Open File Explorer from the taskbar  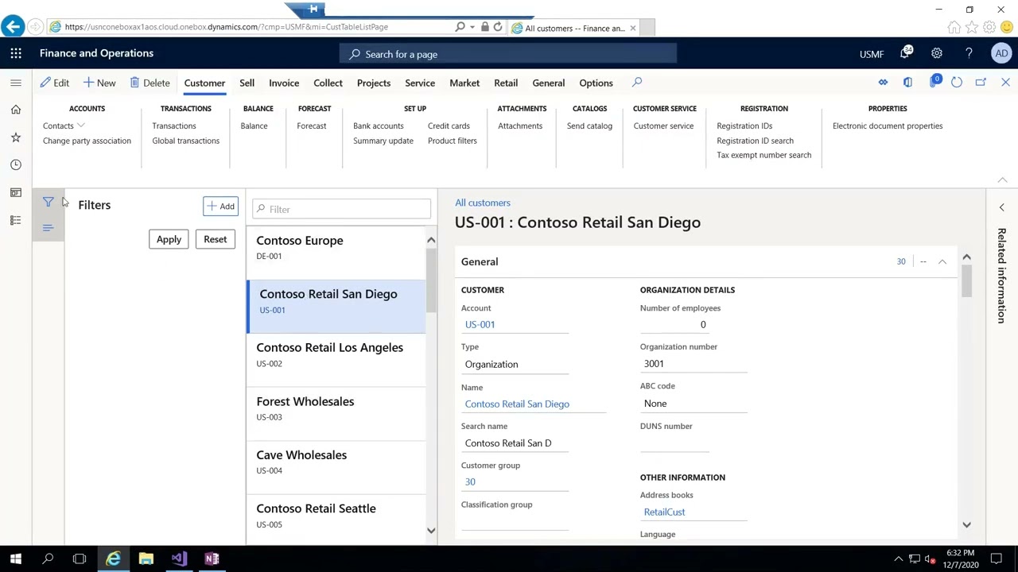click(x=146, y=558)
